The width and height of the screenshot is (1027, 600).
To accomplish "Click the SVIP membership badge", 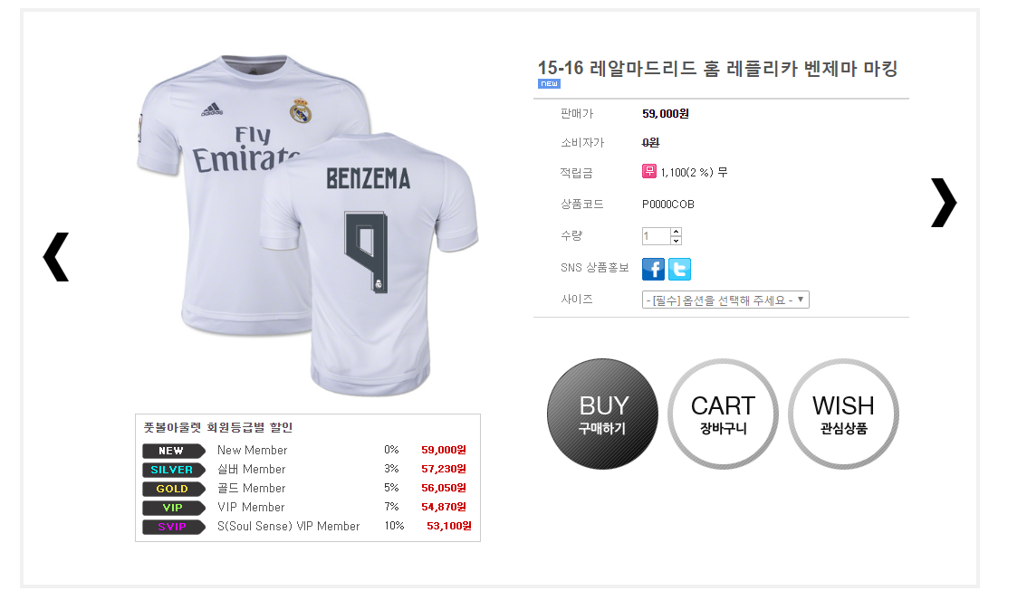I will (172, 527).
